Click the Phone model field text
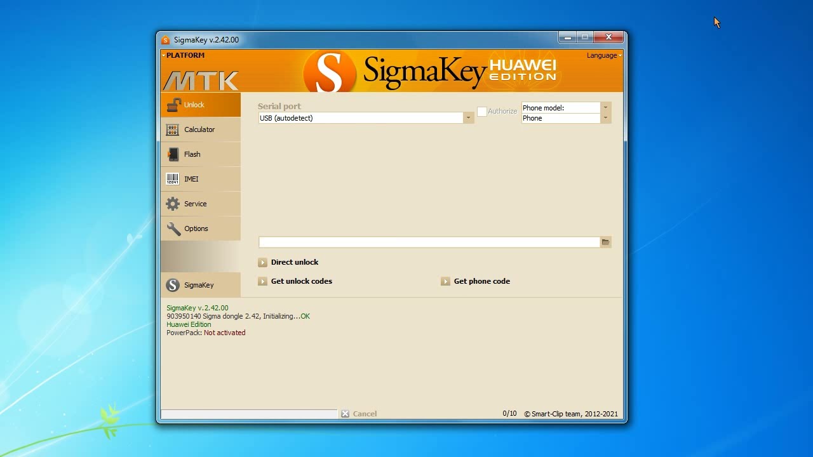The width and height of the screenshot is (813, 457). [543, 108]
